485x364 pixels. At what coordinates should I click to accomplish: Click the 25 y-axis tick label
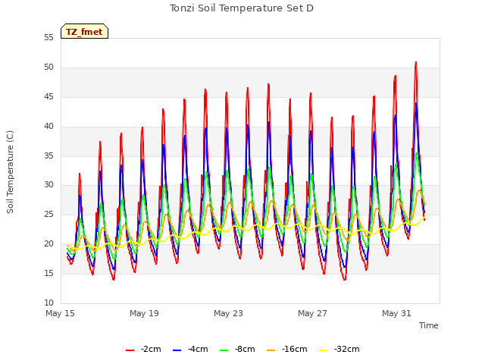(x=48, y=214)
